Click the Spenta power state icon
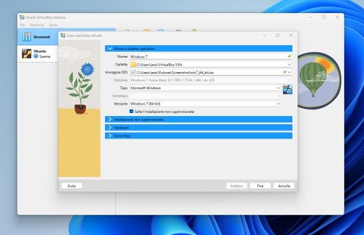Screen dimensions: 364x235 tap(36, 56)
